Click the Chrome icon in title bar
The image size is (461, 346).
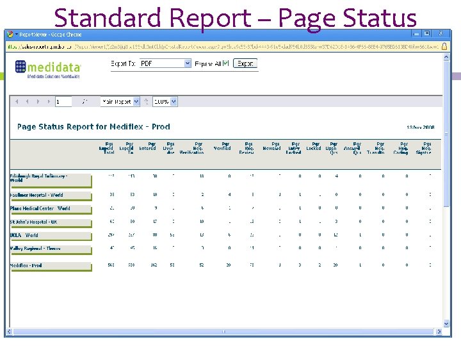click(x=10, y=35)
